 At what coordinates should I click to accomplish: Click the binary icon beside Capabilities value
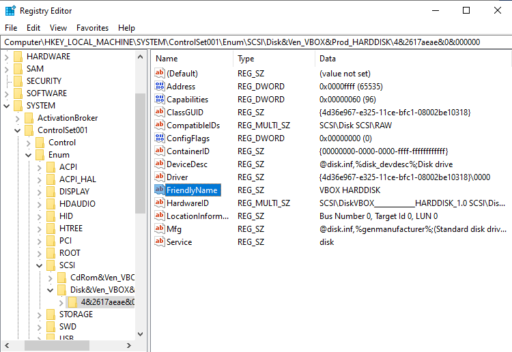click(159, 99)
